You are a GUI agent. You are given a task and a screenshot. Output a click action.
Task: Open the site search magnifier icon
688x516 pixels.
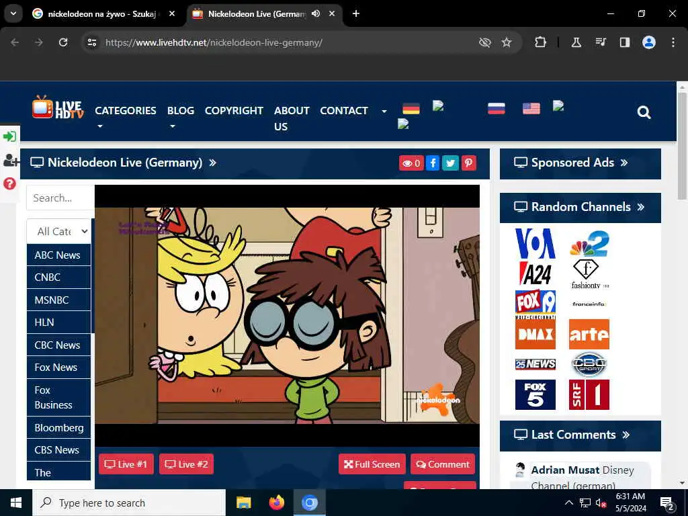[644, 112]
